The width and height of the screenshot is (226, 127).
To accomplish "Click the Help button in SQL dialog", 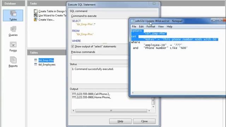I will (120, 121).
